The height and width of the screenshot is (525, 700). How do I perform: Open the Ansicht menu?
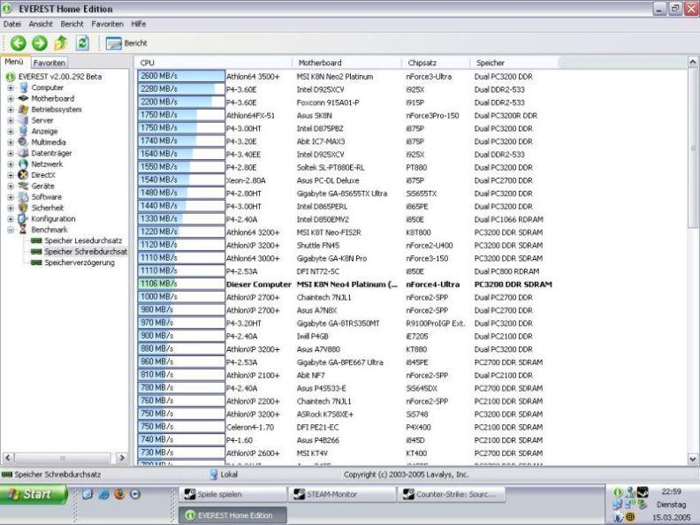[x=41, y=24]
